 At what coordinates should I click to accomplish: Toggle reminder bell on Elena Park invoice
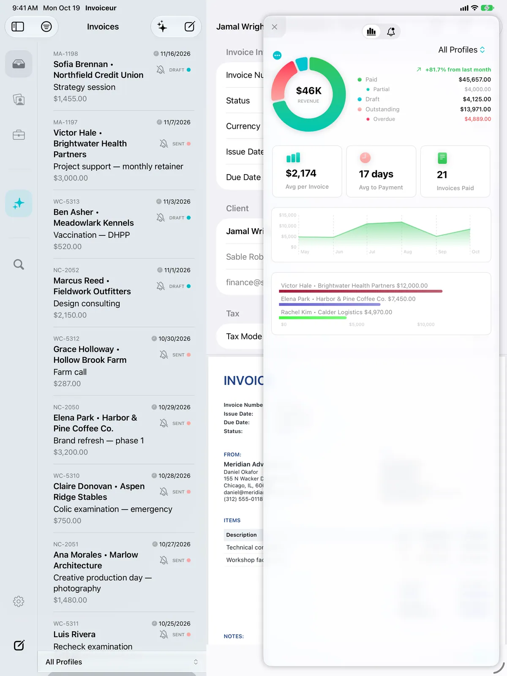pos(164,423)
